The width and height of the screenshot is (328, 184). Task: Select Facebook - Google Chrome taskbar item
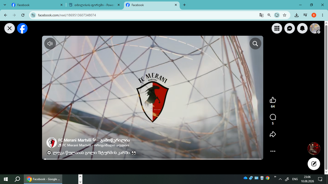pyautogui.click(x=43, y=179)
